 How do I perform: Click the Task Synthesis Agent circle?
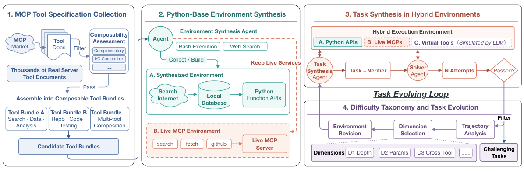pyautogui.click(x=320, y=71)
